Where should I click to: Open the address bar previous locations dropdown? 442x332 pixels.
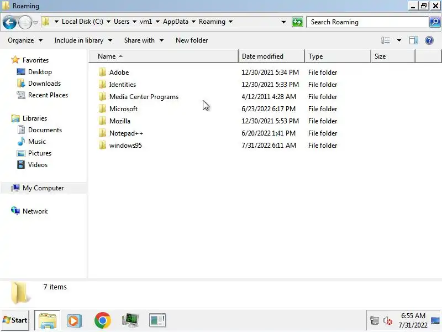pyautogui.click(x=283, y=22)
